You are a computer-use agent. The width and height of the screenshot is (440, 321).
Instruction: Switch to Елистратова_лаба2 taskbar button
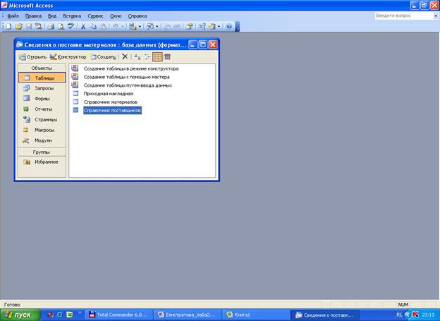pyautogui.click(x=188, y=315)
